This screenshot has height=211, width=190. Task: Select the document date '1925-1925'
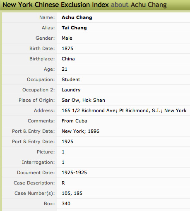pos(74,173)
